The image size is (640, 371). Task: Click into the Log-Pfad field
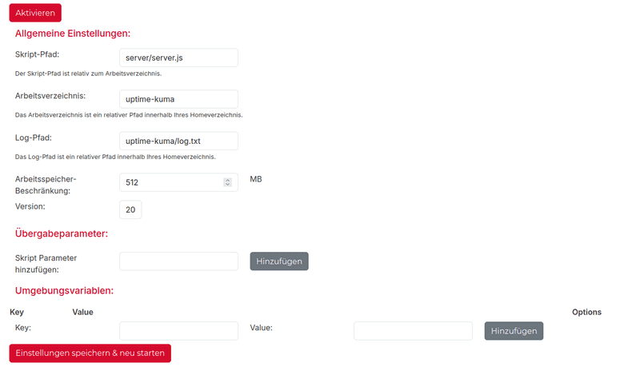pos(178,141)
